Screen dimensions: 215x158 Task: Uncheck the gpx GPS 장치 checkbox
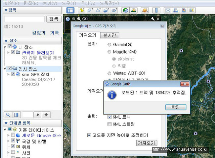13,74
